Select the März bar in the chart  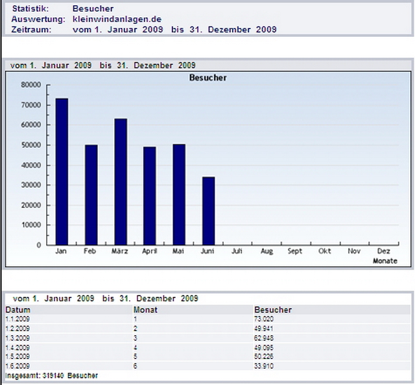coord(121,181)
